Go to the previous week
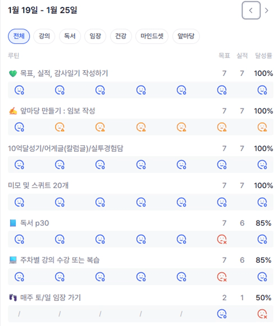This screenshot has height=326, width=276. click(251, 11)
